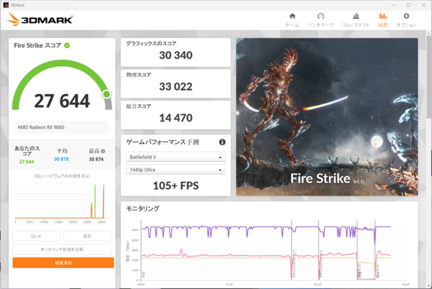This screenshot has height=289, width=432.
Task: Click the green validation checkmark by Fire Strike
Action: click(67, 45)
